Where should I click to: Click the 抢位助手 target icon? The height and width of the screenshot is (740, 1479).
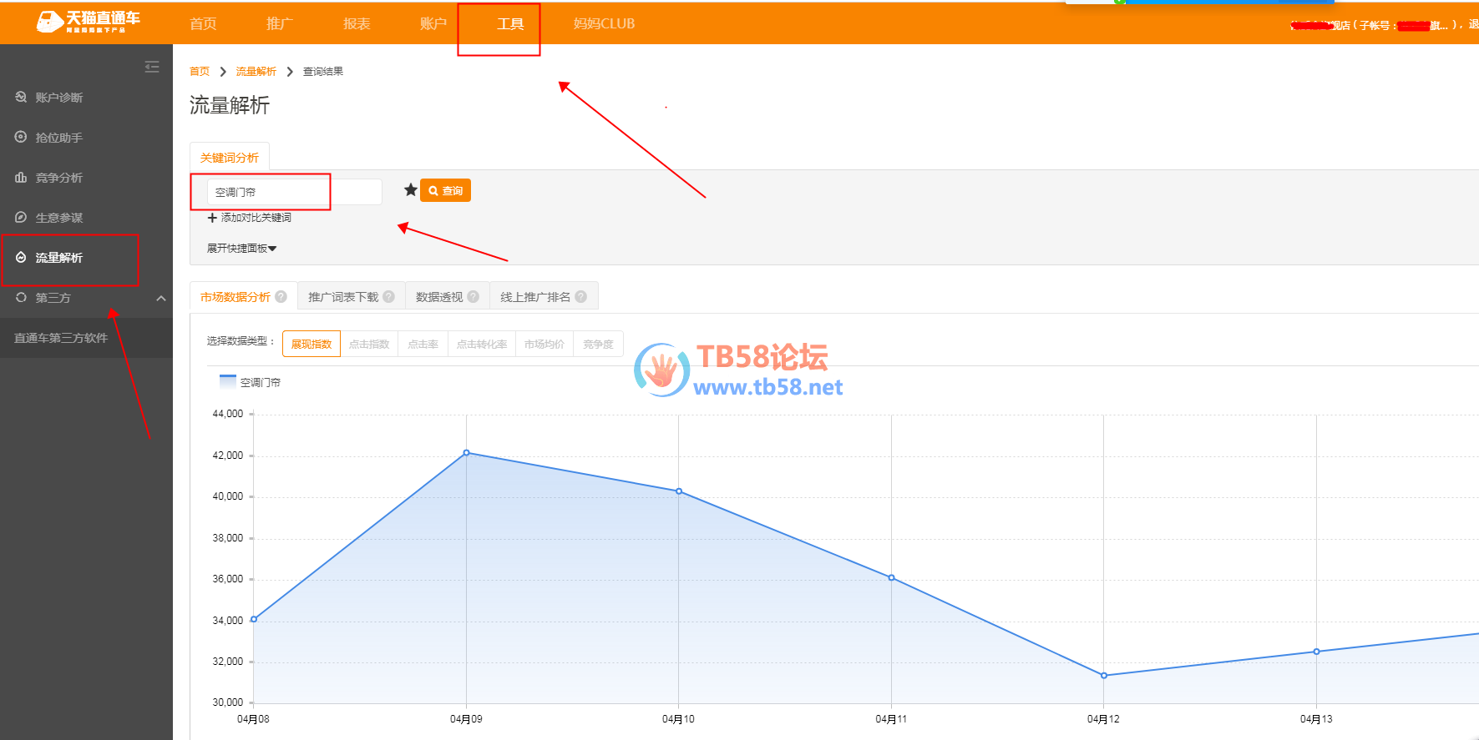[x=21, y=137]
